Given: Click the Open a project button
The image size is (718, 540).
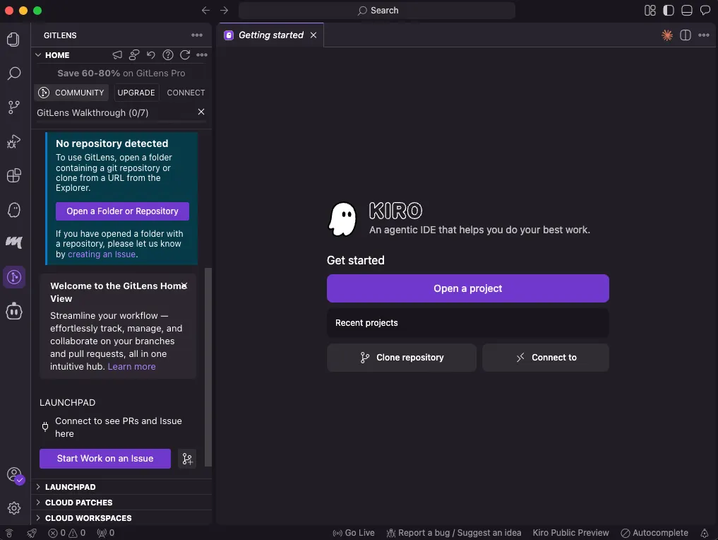Looking at the screenshot, I should tap(467, 288).
